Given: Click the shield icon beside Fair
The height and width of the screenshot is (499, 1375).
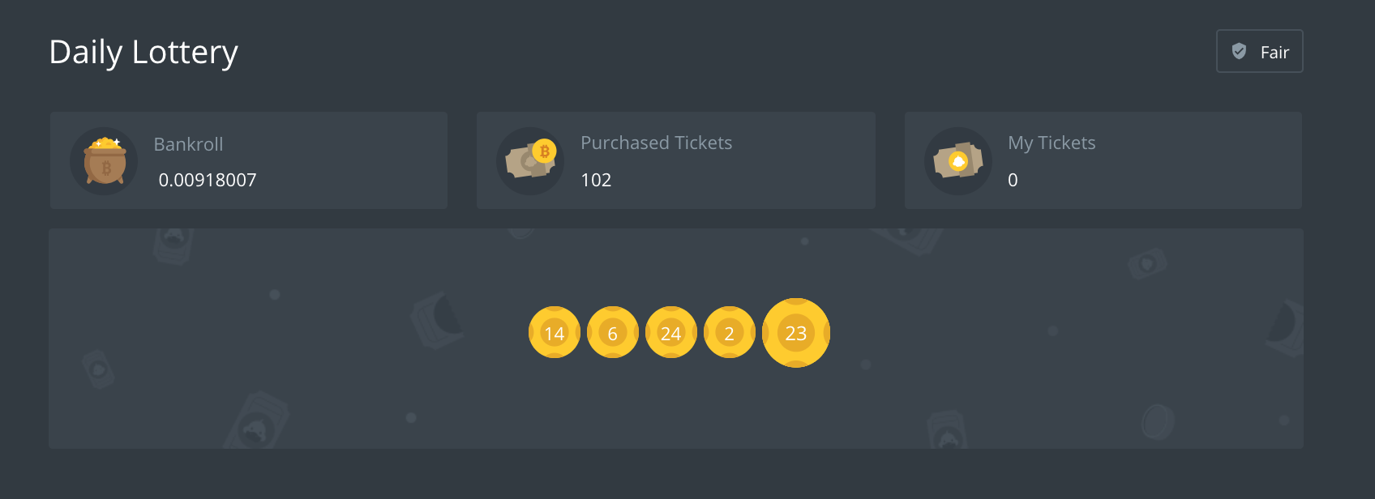Looking at the screenshot, I should 1239,51.
